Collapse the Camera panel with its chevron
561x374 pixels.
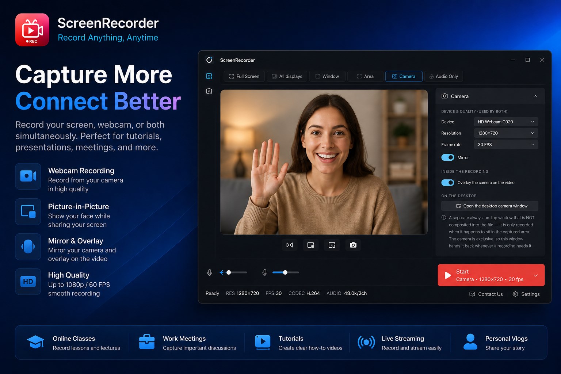(x=535, y=96)
